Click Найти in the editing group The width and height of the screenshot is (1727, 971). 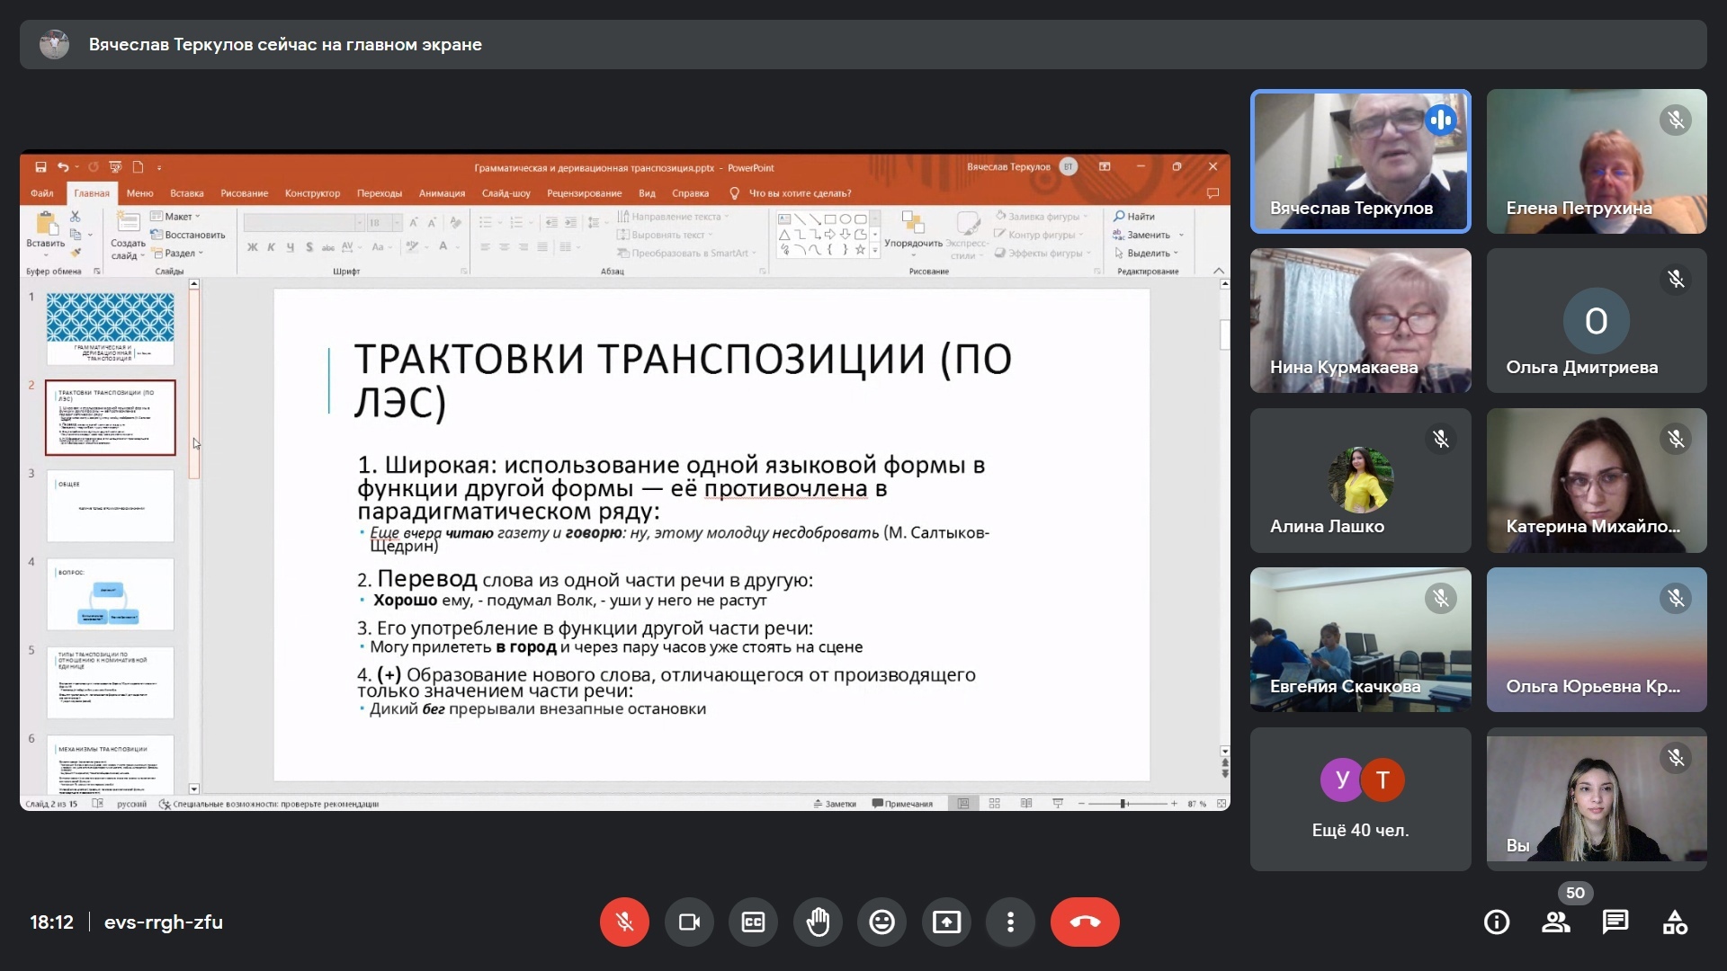tap(1134, 217)
